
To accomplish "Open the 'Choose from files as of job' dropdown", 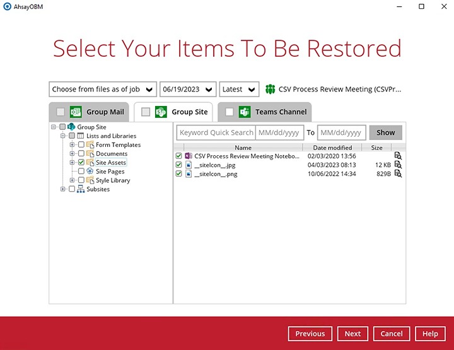I will click(103, 89).
